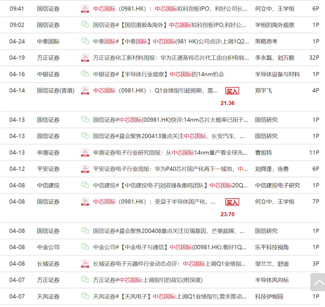Open PDF icon in 04-08 长城证券 row

[85, 264]
